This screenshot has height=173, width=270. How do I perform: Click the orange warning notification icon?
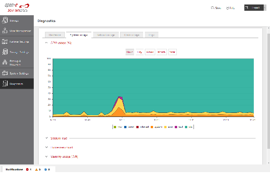click(x=36, y=169)
